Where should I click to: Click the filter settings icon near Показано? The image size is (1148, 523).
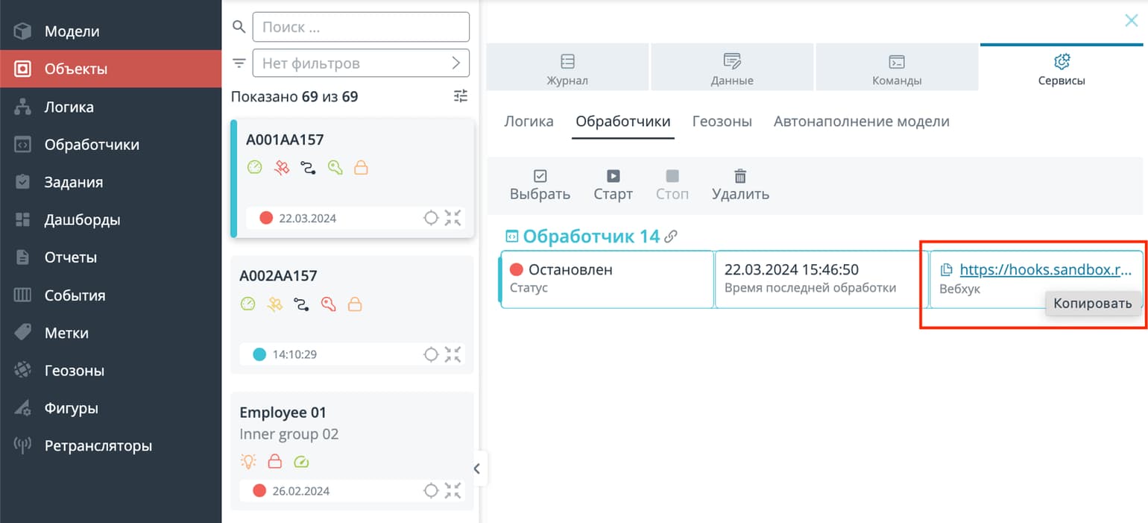pyautogui.click(x=461, y=96)
